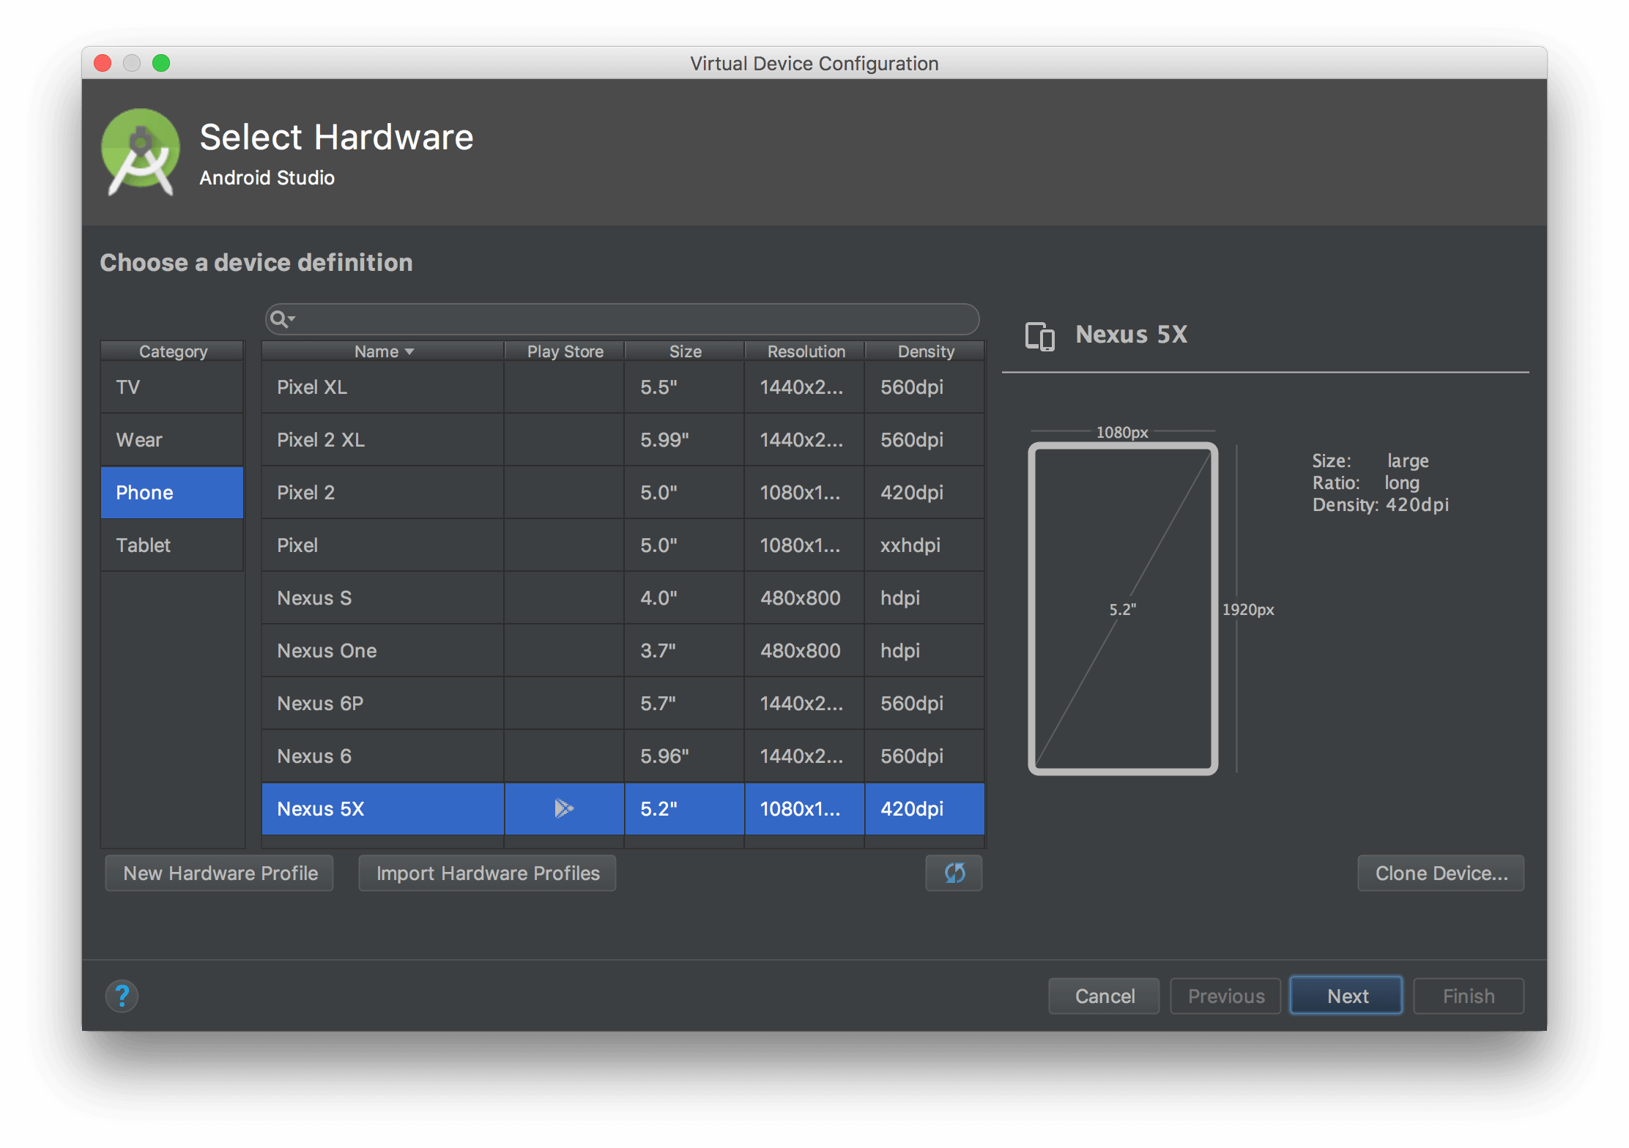This screenshot has width=1629, height=1148.
Task: Click the Size column header
Action: (685, 351)
